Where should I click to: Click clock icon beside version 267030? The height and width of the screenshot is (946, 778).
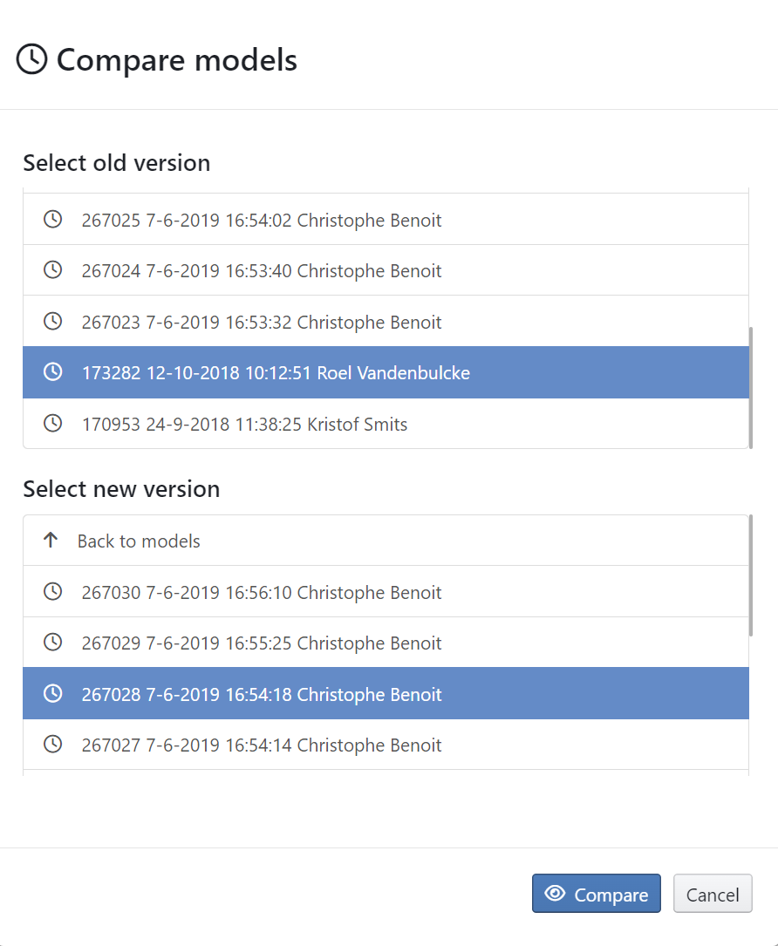[x=53, y=592]
